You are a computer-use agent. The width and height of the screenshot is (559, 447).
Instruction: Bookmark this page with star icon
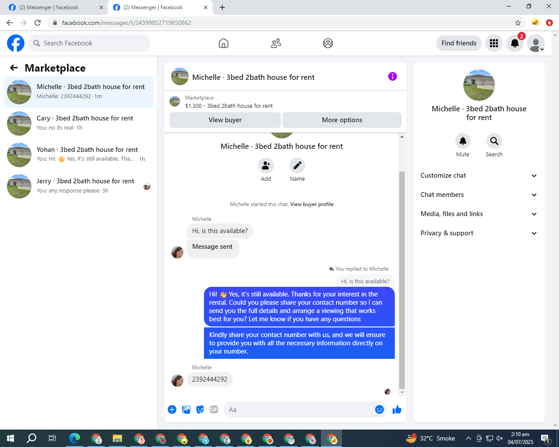518,23
